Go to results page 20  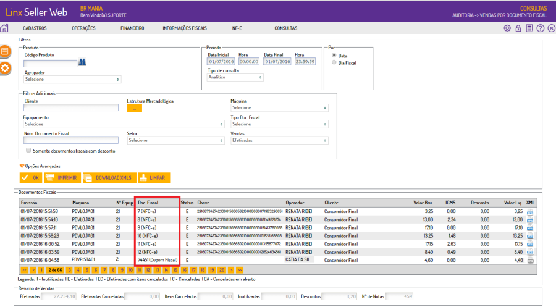[x=222, y=270]
